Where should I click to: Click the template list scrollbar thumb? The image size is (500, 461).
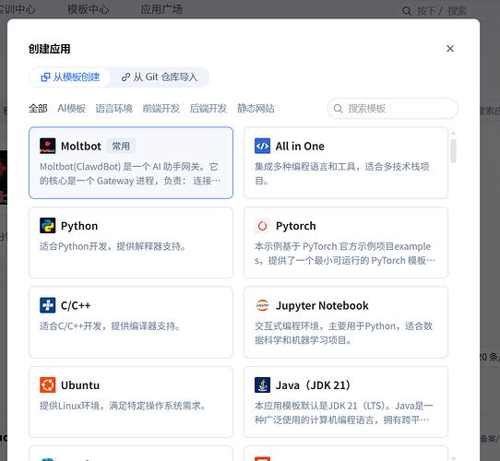click(x=453, y=151)
